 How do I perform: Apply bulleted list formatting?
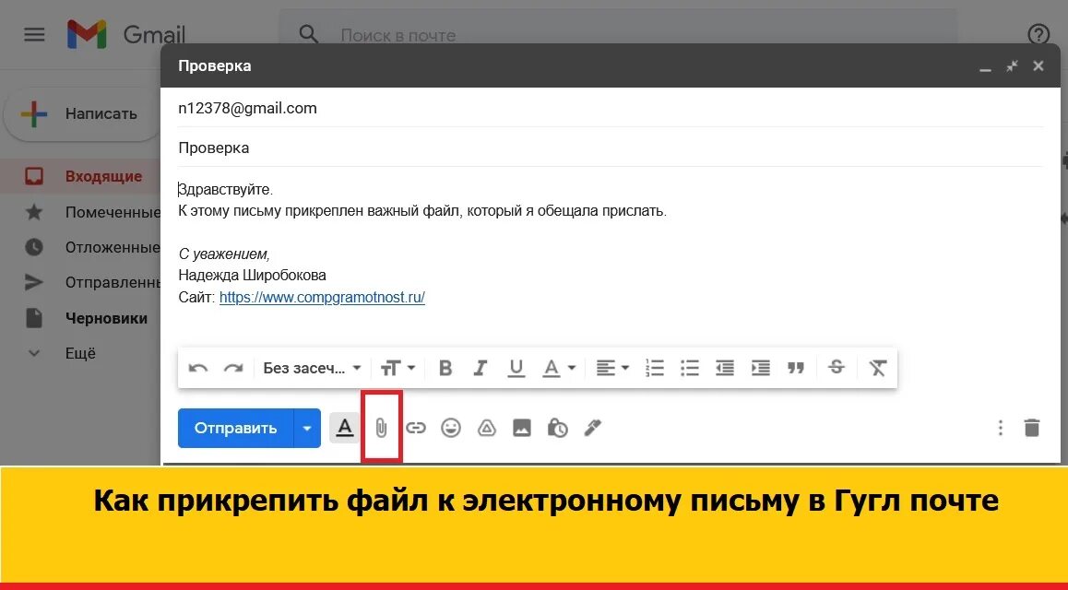pyautogui.click(x=690, y=368)
